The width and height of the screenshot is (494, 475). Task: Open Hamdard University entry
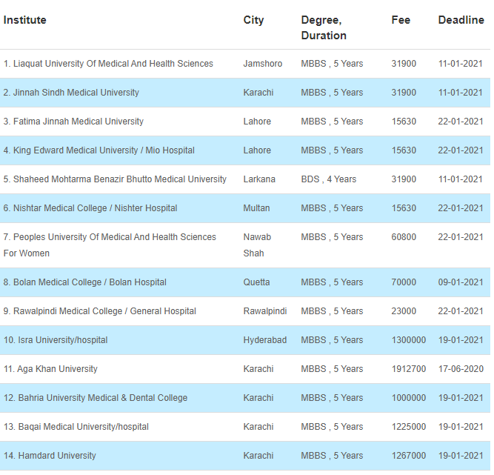click(x=50, y=456)
